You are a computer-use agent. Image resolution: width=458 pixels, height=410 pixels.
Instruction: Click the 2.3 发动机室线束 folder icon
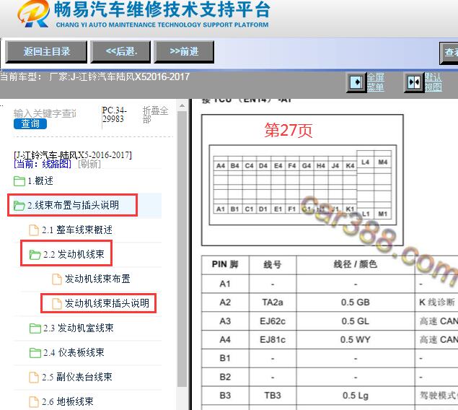[x=35, y=328]
